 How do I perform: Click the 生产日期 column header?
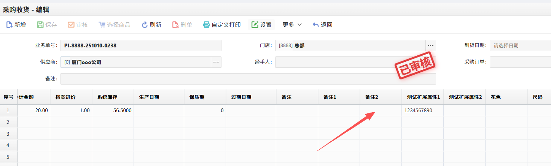click(159, 97)
